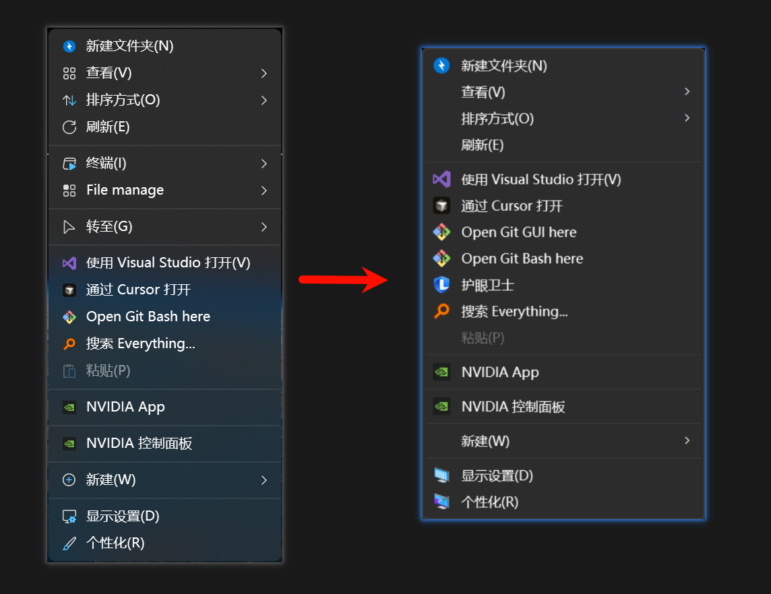This screenshot has width=771, height=594.
Task: Click the 护眼卫士 shield icon
Action: 441,284
